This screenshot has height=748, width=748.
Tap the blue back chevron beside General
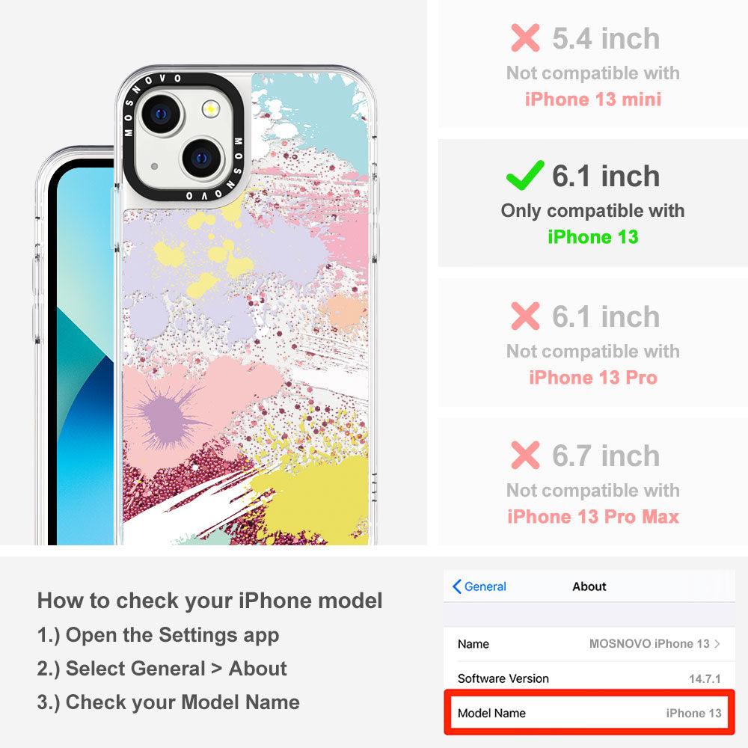click(x=456, y=586)
